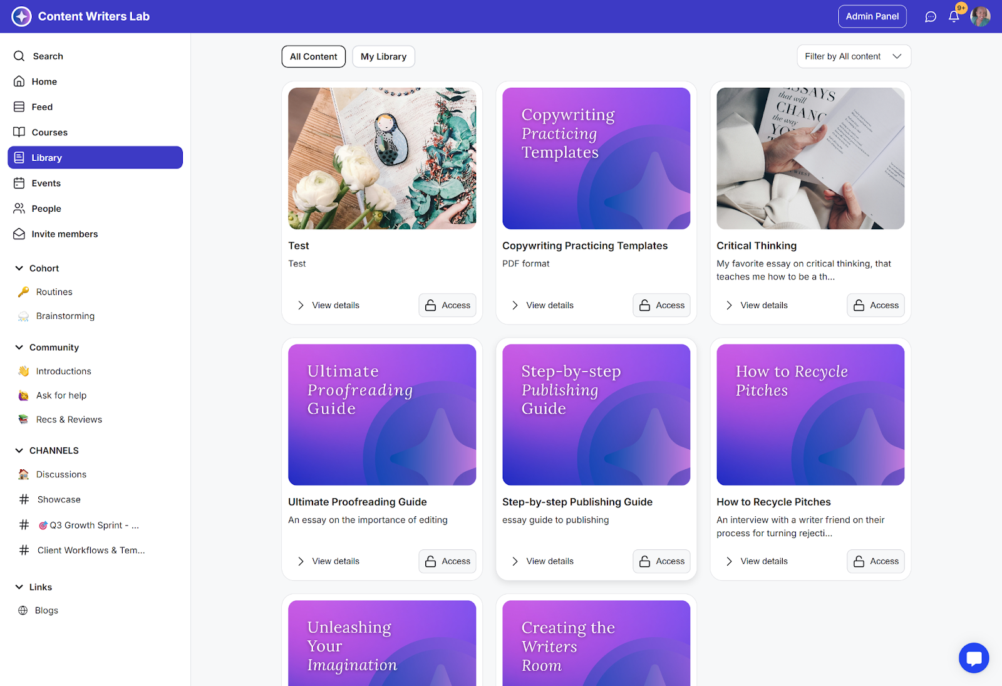Switch to the All Content tab
The height and width of the screenshot is (686, 1002).
click(314, 56)
